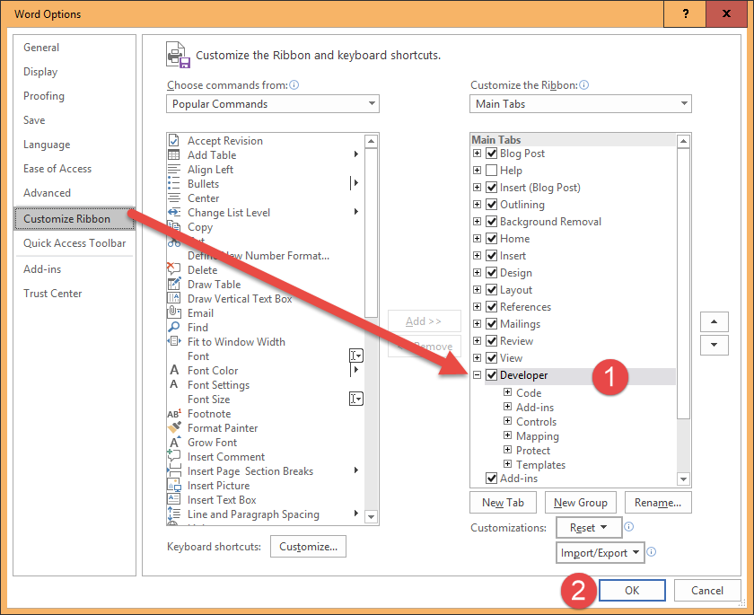
Task: Click the Email envelope icon
Action: [x=173, y=312]
